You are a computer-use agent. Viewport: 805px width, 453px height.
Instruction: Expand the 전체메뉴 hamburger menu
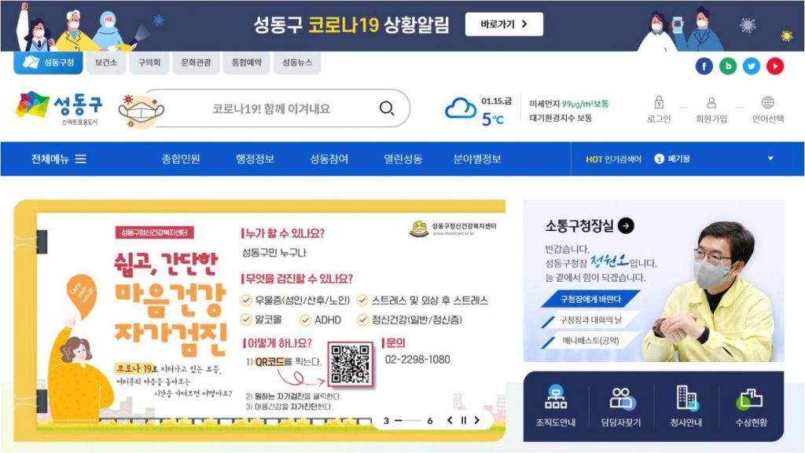[80, 159]
